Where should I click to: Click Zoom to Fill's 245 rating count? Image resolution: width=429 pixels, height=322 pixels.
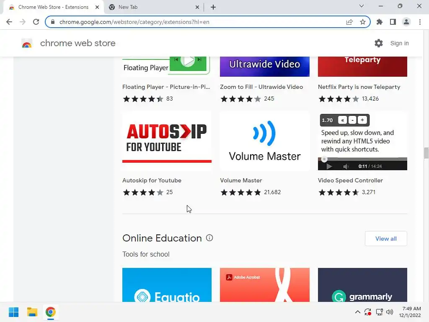tap(269, 99)
